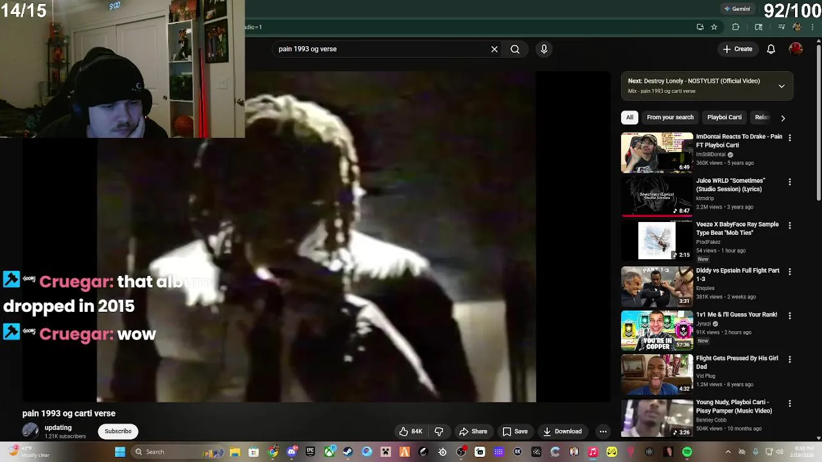This screenshot has width=822, height=462.
Task: Open Diddy vs Epstein Full Fight video
Action: point(656,286)
